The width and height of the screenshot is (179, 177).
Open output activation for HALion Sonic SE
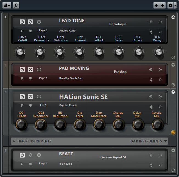click(160, 97)
